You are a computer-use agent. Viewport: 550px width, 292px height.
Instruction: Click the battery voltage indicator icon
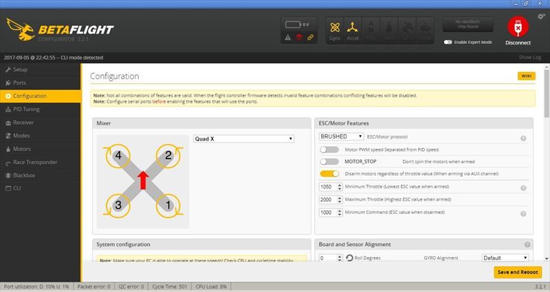pos(293,25)
